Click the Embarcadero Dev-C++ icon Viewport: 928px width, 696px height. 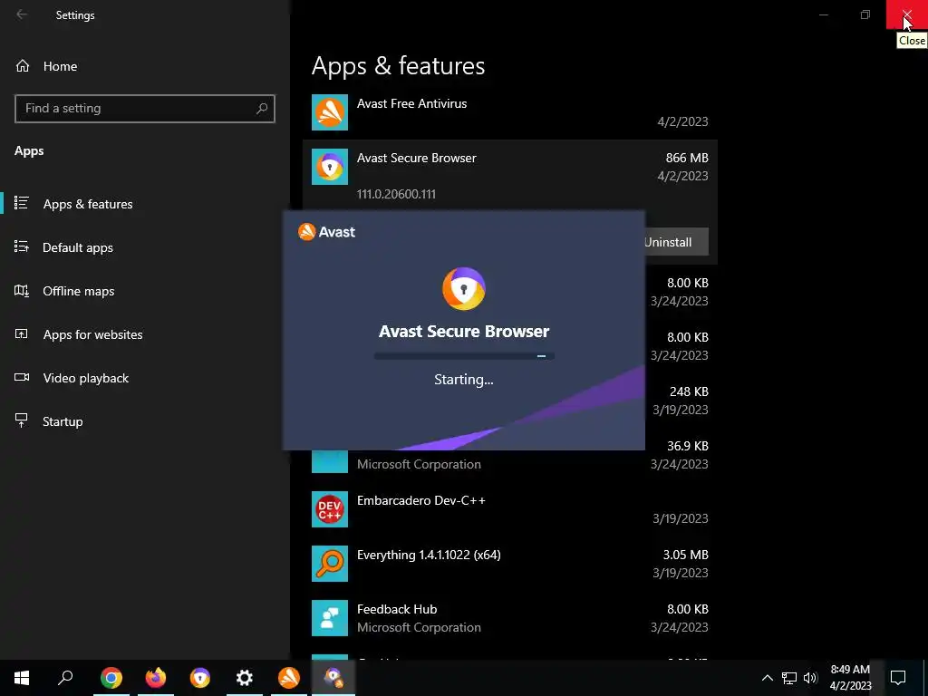point(330,509)
